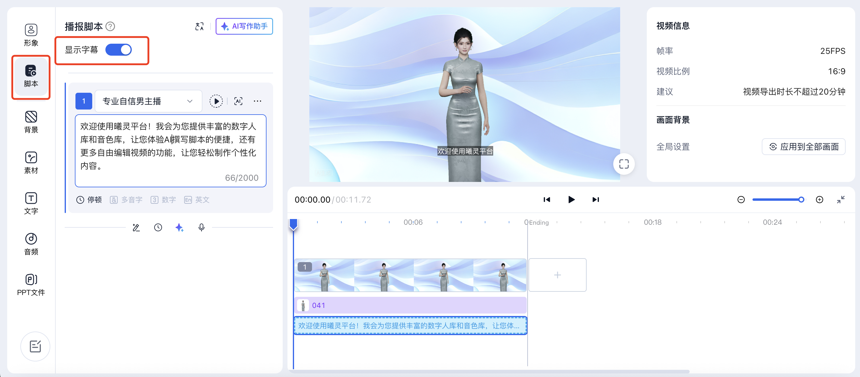Viewport: 860px width, 377px height.
Task: Click 应用到全部画面 button
Action: click(x=803, y=147)
